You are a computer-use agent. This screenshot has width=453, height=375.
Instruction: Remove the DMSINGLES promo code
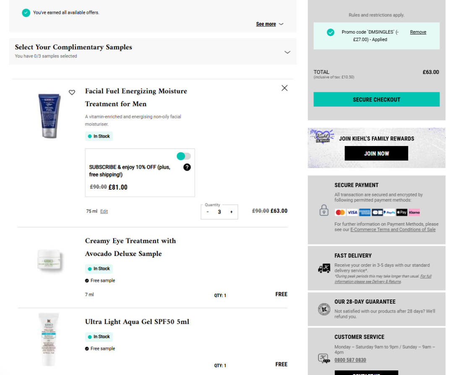(418, 32)
